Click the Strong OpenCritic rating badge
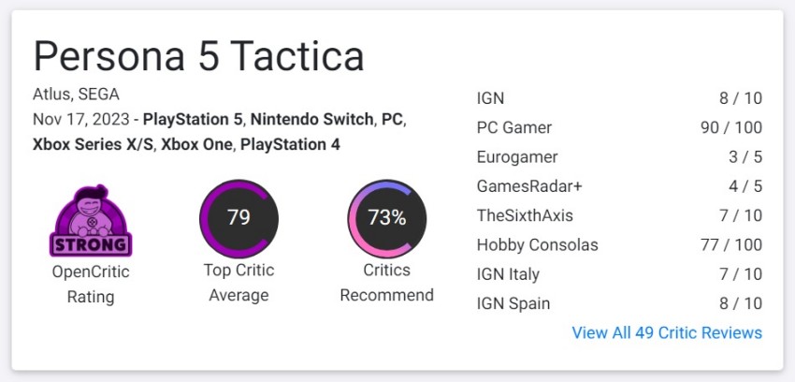Image resolution: width=795 pixels, height=382 pixels. [90, 220]
